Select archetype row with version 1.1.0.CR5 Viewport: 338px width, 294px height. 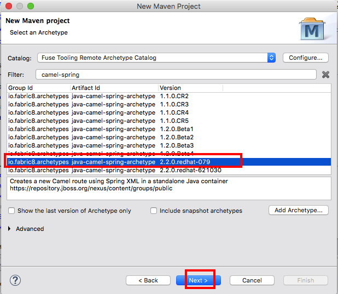[169, 121]
